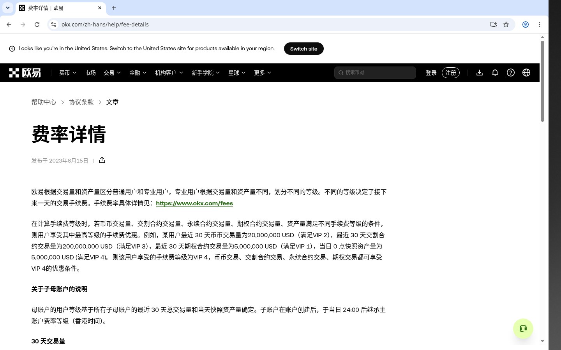The width and height of the screenshot is (561, 350).
Task: Click the 登录 link
Action: tap(431, 73)
